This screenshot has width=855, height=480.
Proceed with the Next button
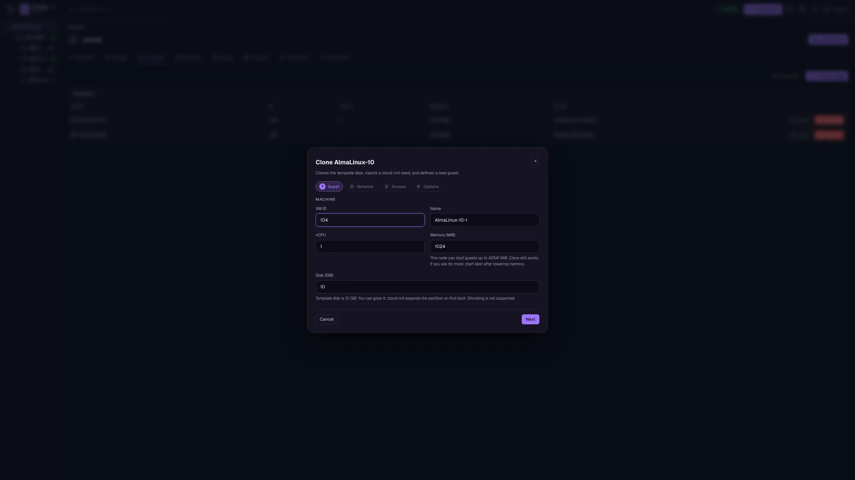(x=530, y=319)
